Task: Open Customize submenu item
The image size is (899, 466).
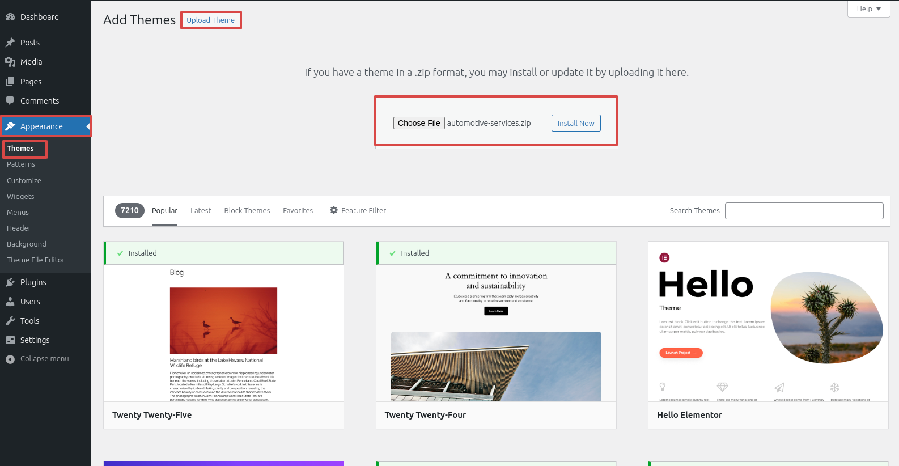Action: tap(24, 181)
